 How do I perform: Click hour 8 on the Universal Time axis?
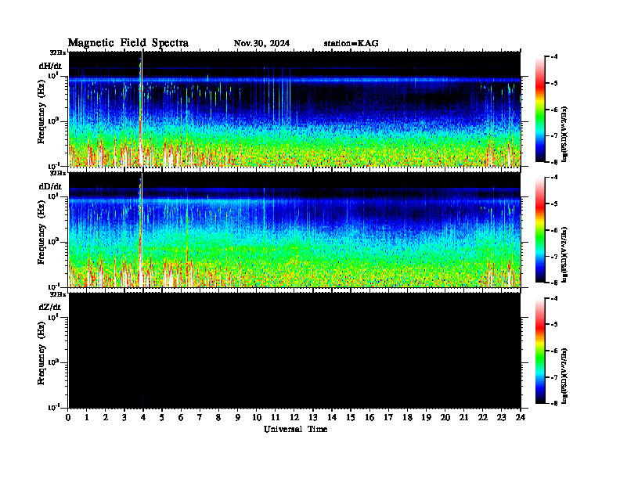pos(218,417)
